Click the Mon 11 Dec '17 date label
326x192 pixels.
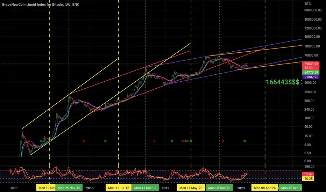[145, 188]
